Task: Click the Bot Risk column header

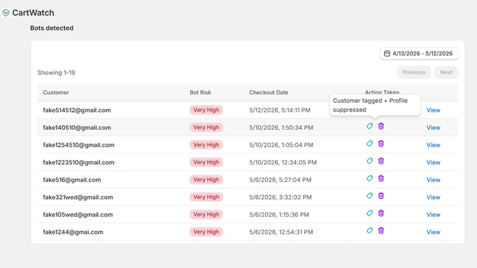Action: click(x=200, y=92)
